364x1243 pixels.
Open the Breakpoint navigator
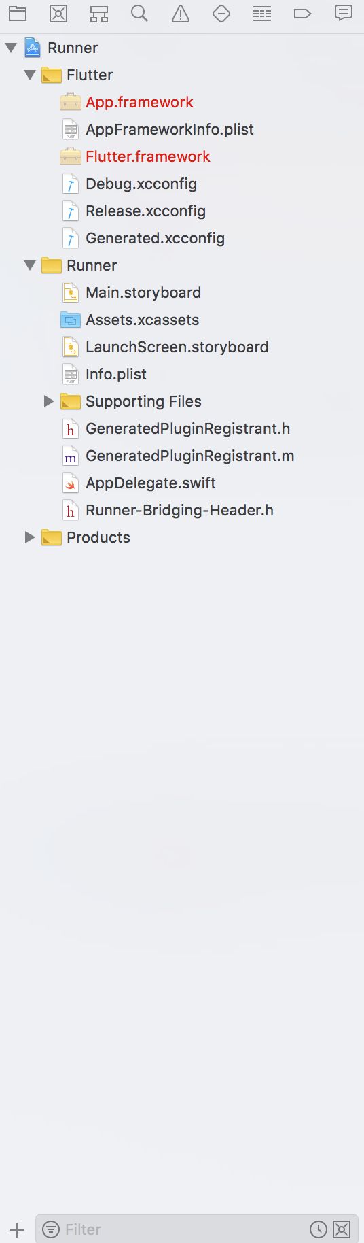pyautogui.click(x=303, y=14)
